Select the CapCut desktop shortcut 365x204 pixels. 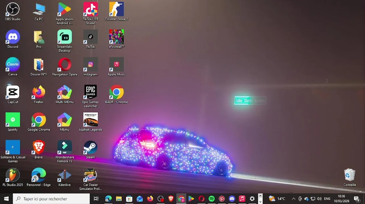(x=13, y=94)
